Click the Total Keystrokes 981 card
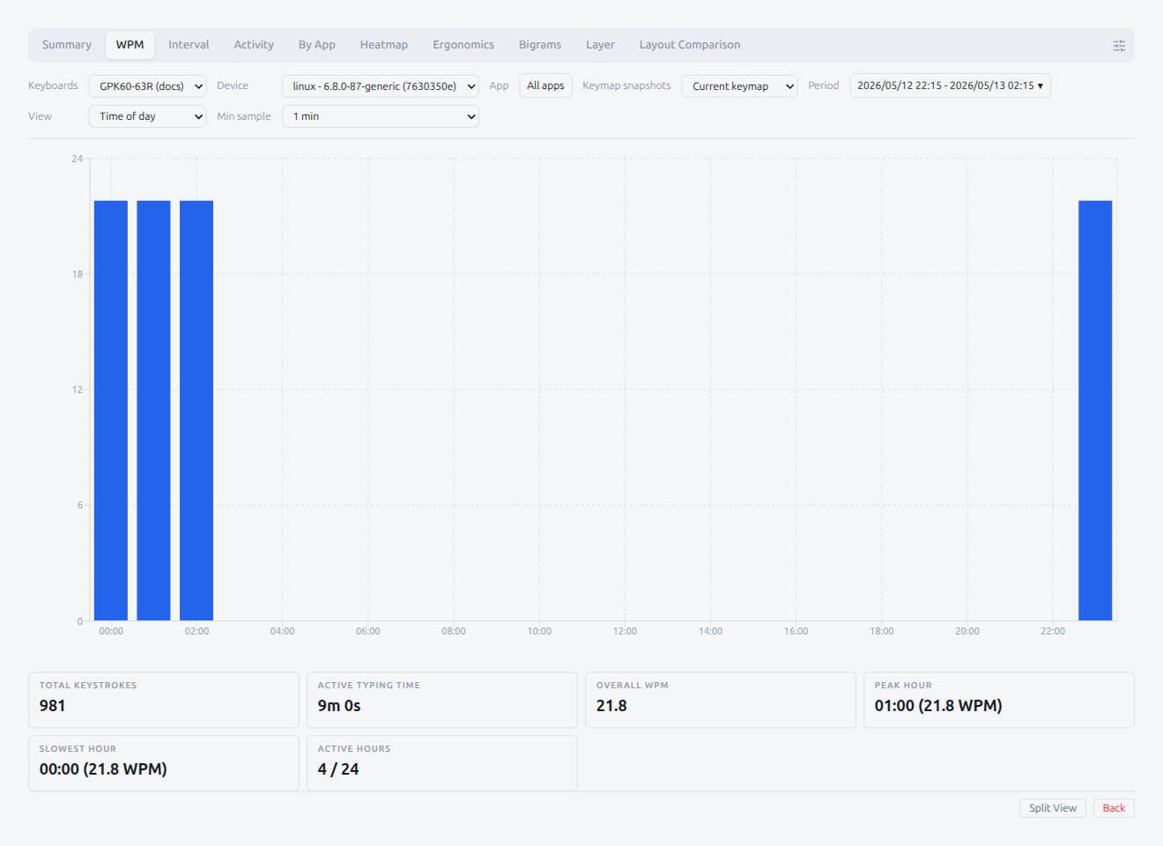 (x=164, y=700)
